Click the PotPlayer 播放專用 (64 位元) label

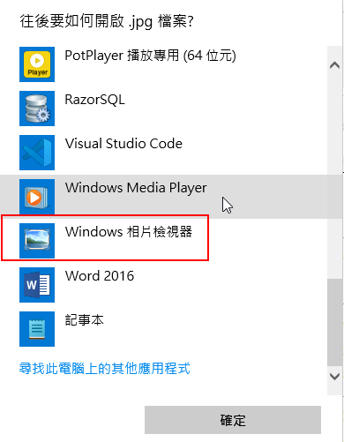[150, 56]
